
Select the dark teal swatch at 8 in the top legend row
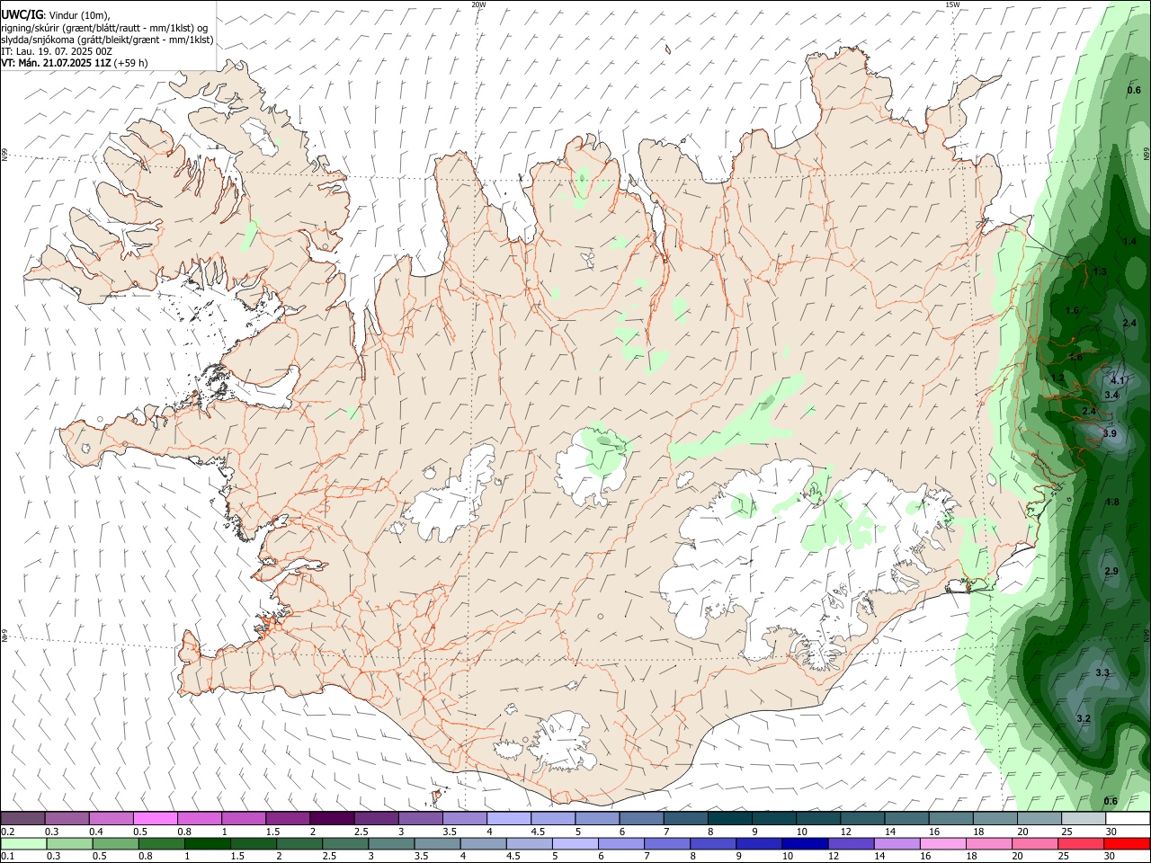pos(729,818)
